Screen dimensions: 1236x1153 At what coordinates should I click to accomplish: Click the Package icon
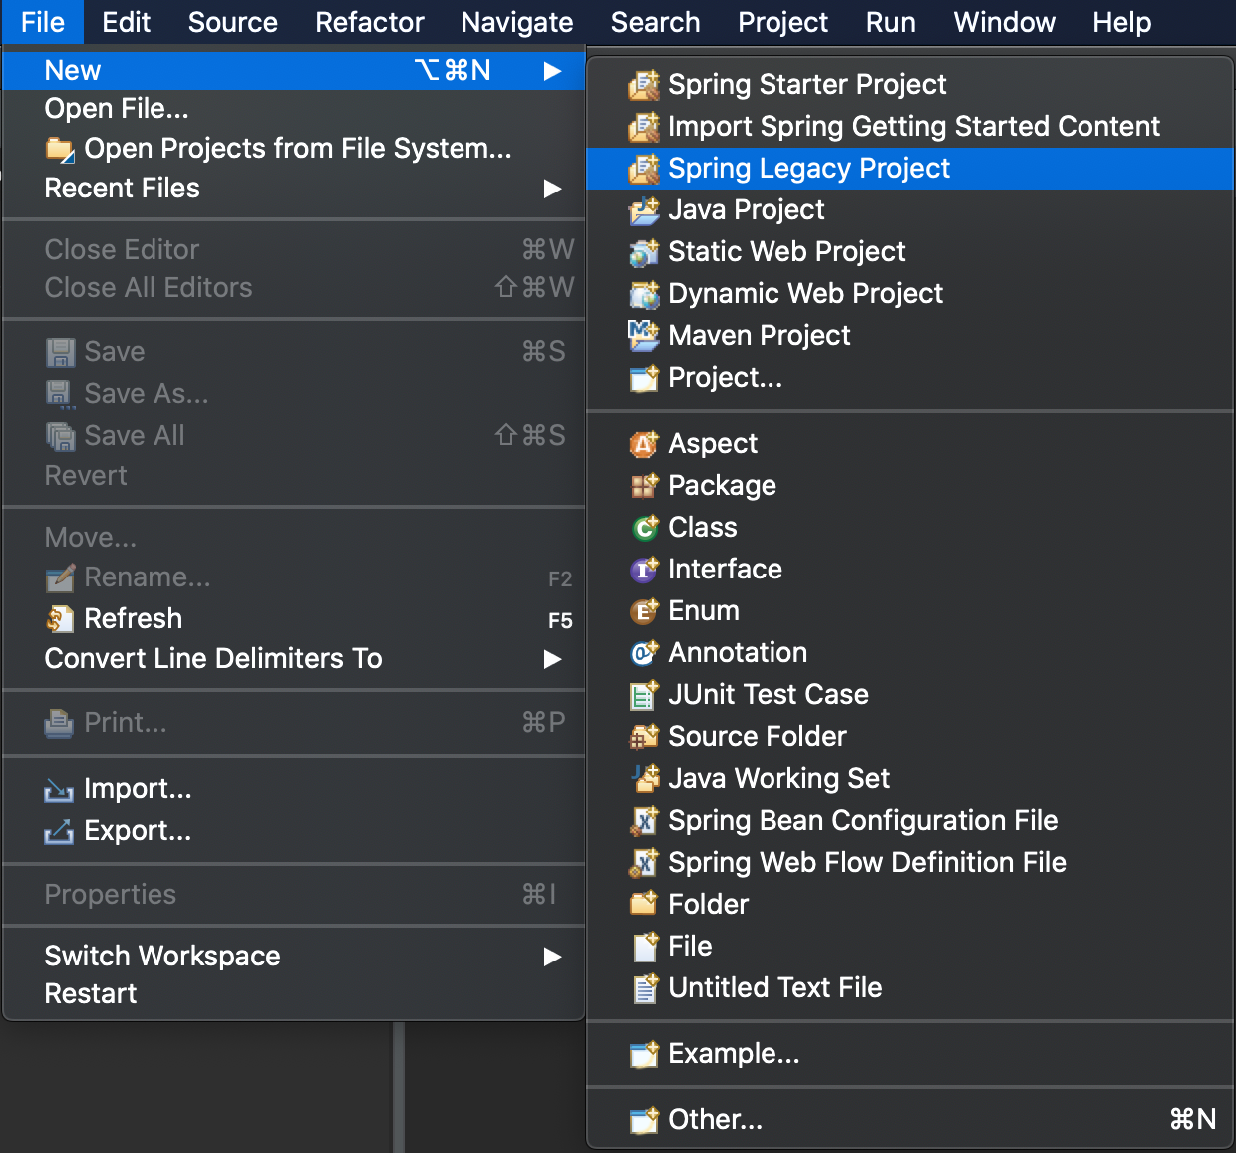644,486
